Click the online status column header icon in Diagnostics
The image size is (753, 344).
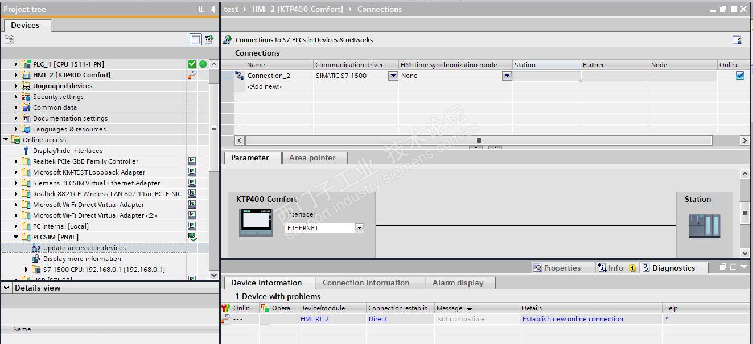pos(226,308)
